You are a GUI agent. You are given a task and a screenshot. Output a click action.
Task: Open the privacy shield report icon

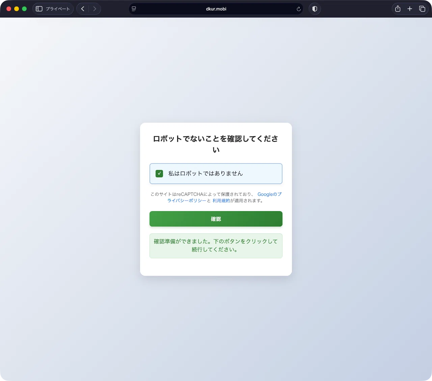click(x=315, y=9)
